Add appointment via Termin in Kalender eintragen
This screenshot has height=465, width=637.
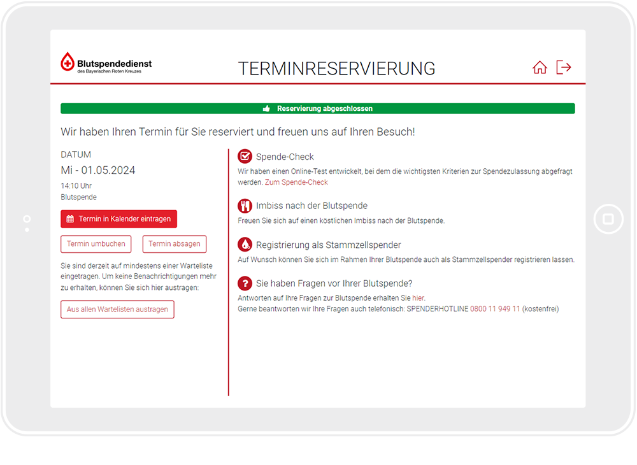pyautogui.click(x=118, y=219)
